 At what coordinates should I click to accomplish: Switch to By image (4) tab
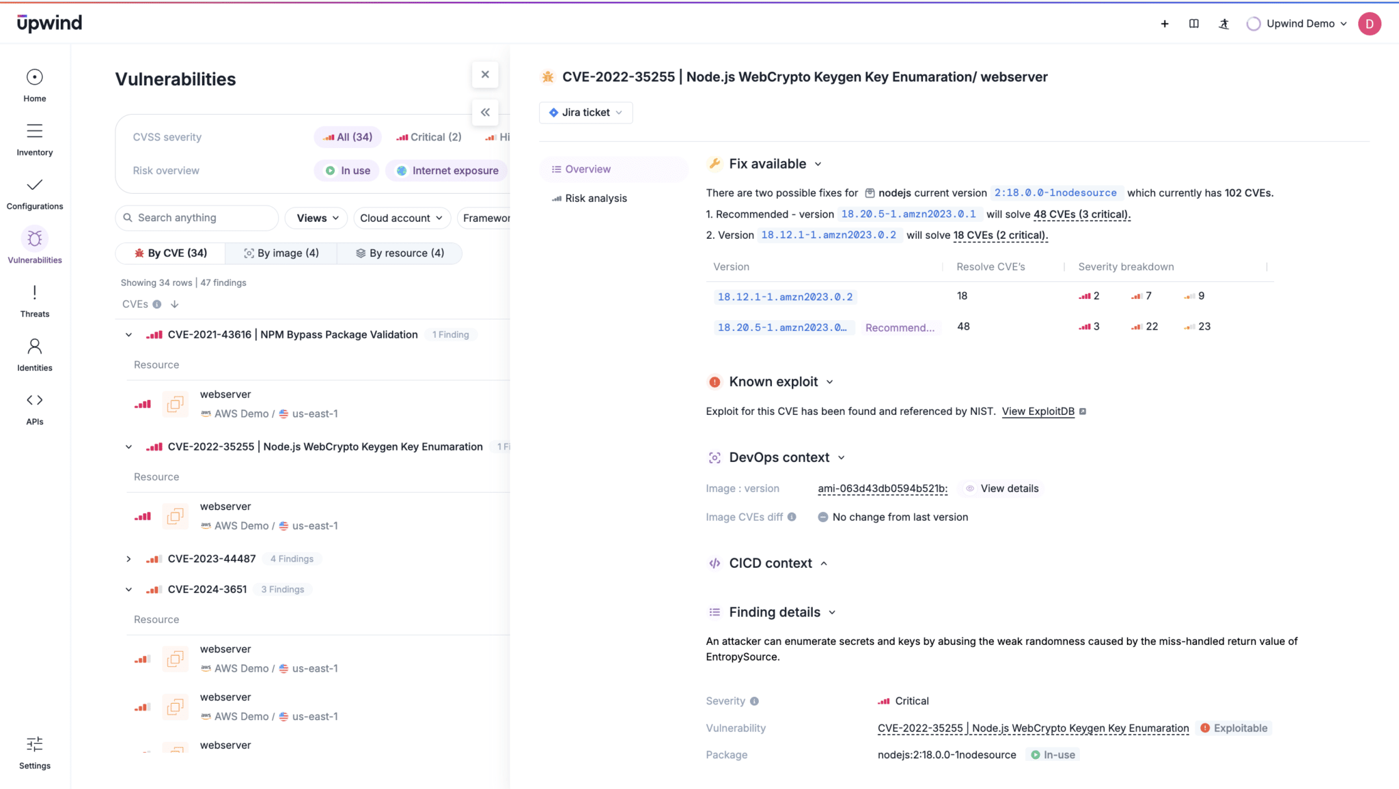(x=281, y=253)
